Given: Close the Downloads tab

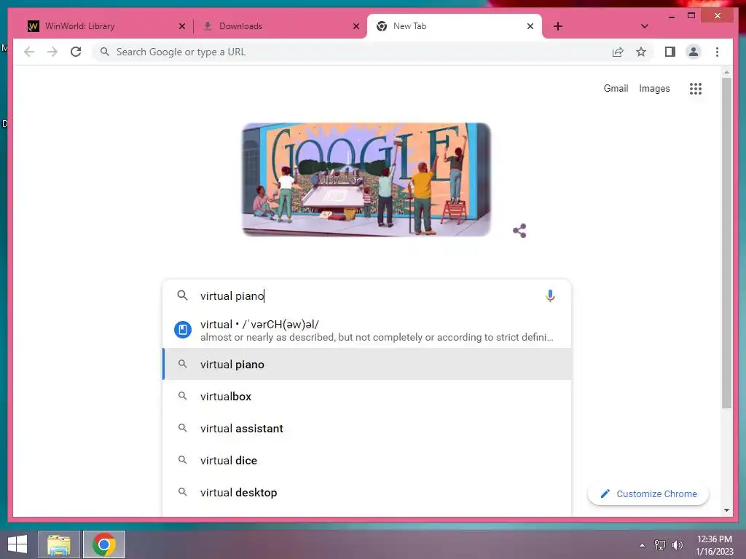Looking at the screenshot, I should tap(356, 26).
